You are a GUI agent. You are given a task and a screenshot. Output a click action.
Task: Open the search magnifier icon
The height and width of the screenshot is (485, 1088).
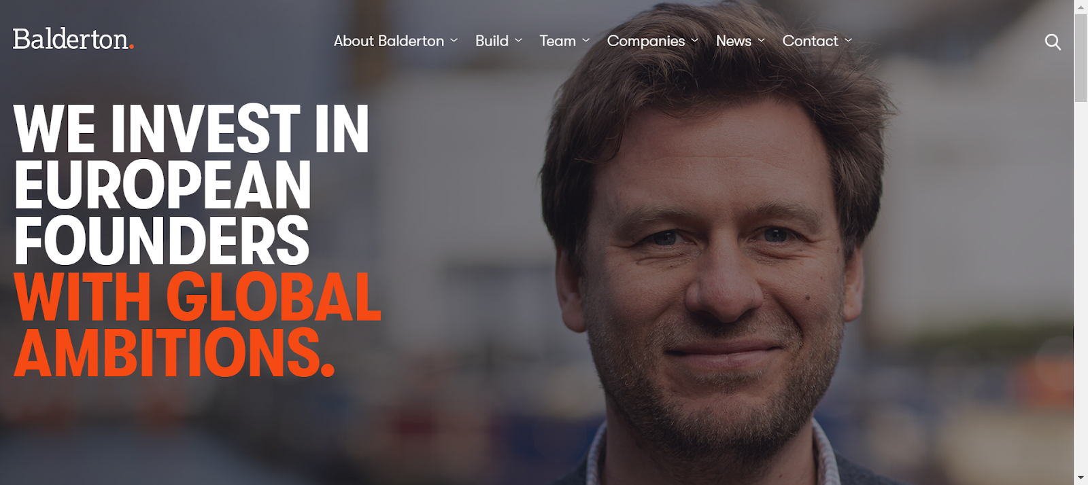tap(1053, 42)
